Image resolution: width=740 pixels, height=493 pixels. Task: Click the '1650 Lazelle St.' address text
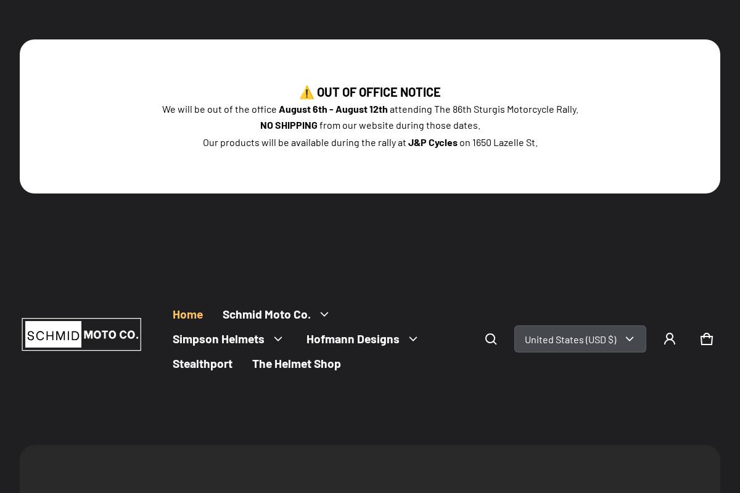(x=505, y=142)
